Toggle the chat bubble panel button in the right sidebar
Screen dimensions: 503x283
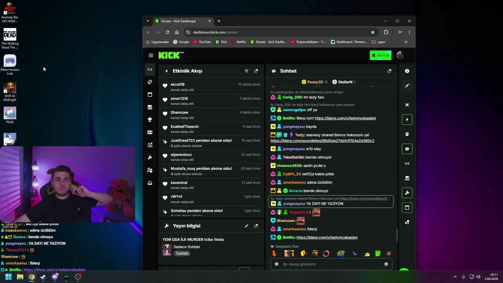(407, 149)
